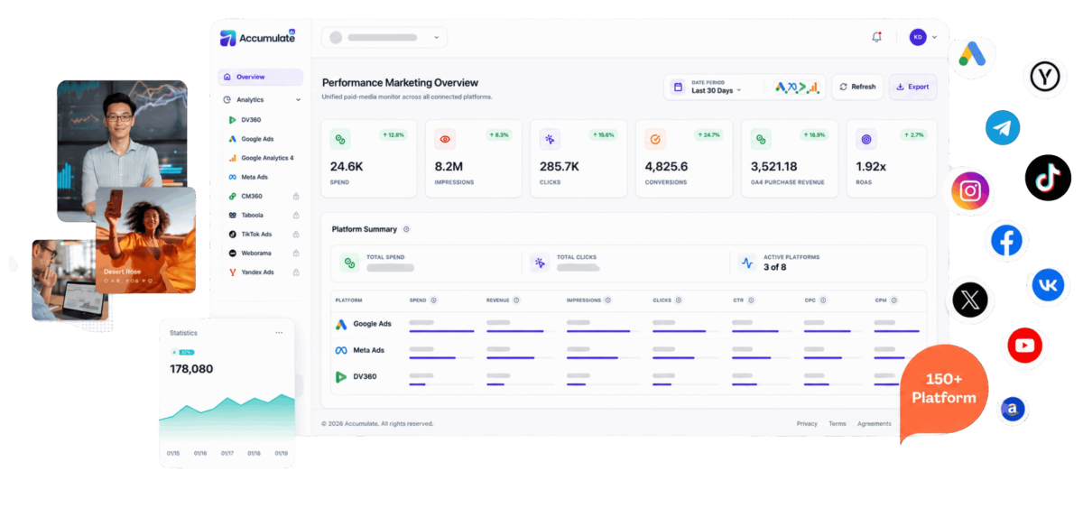
Task: Click the Platform Summary info icon
Action: coord(406,229)
